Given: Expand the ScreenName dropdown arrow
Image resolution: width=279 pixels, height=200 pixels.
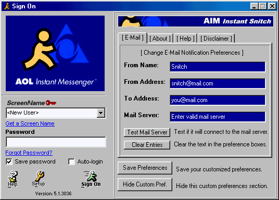Looking at the screenshot, I should pos(100,113).
